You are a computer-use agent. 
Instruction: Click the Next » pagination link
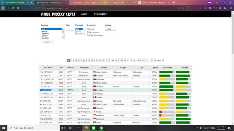(159, 61)
